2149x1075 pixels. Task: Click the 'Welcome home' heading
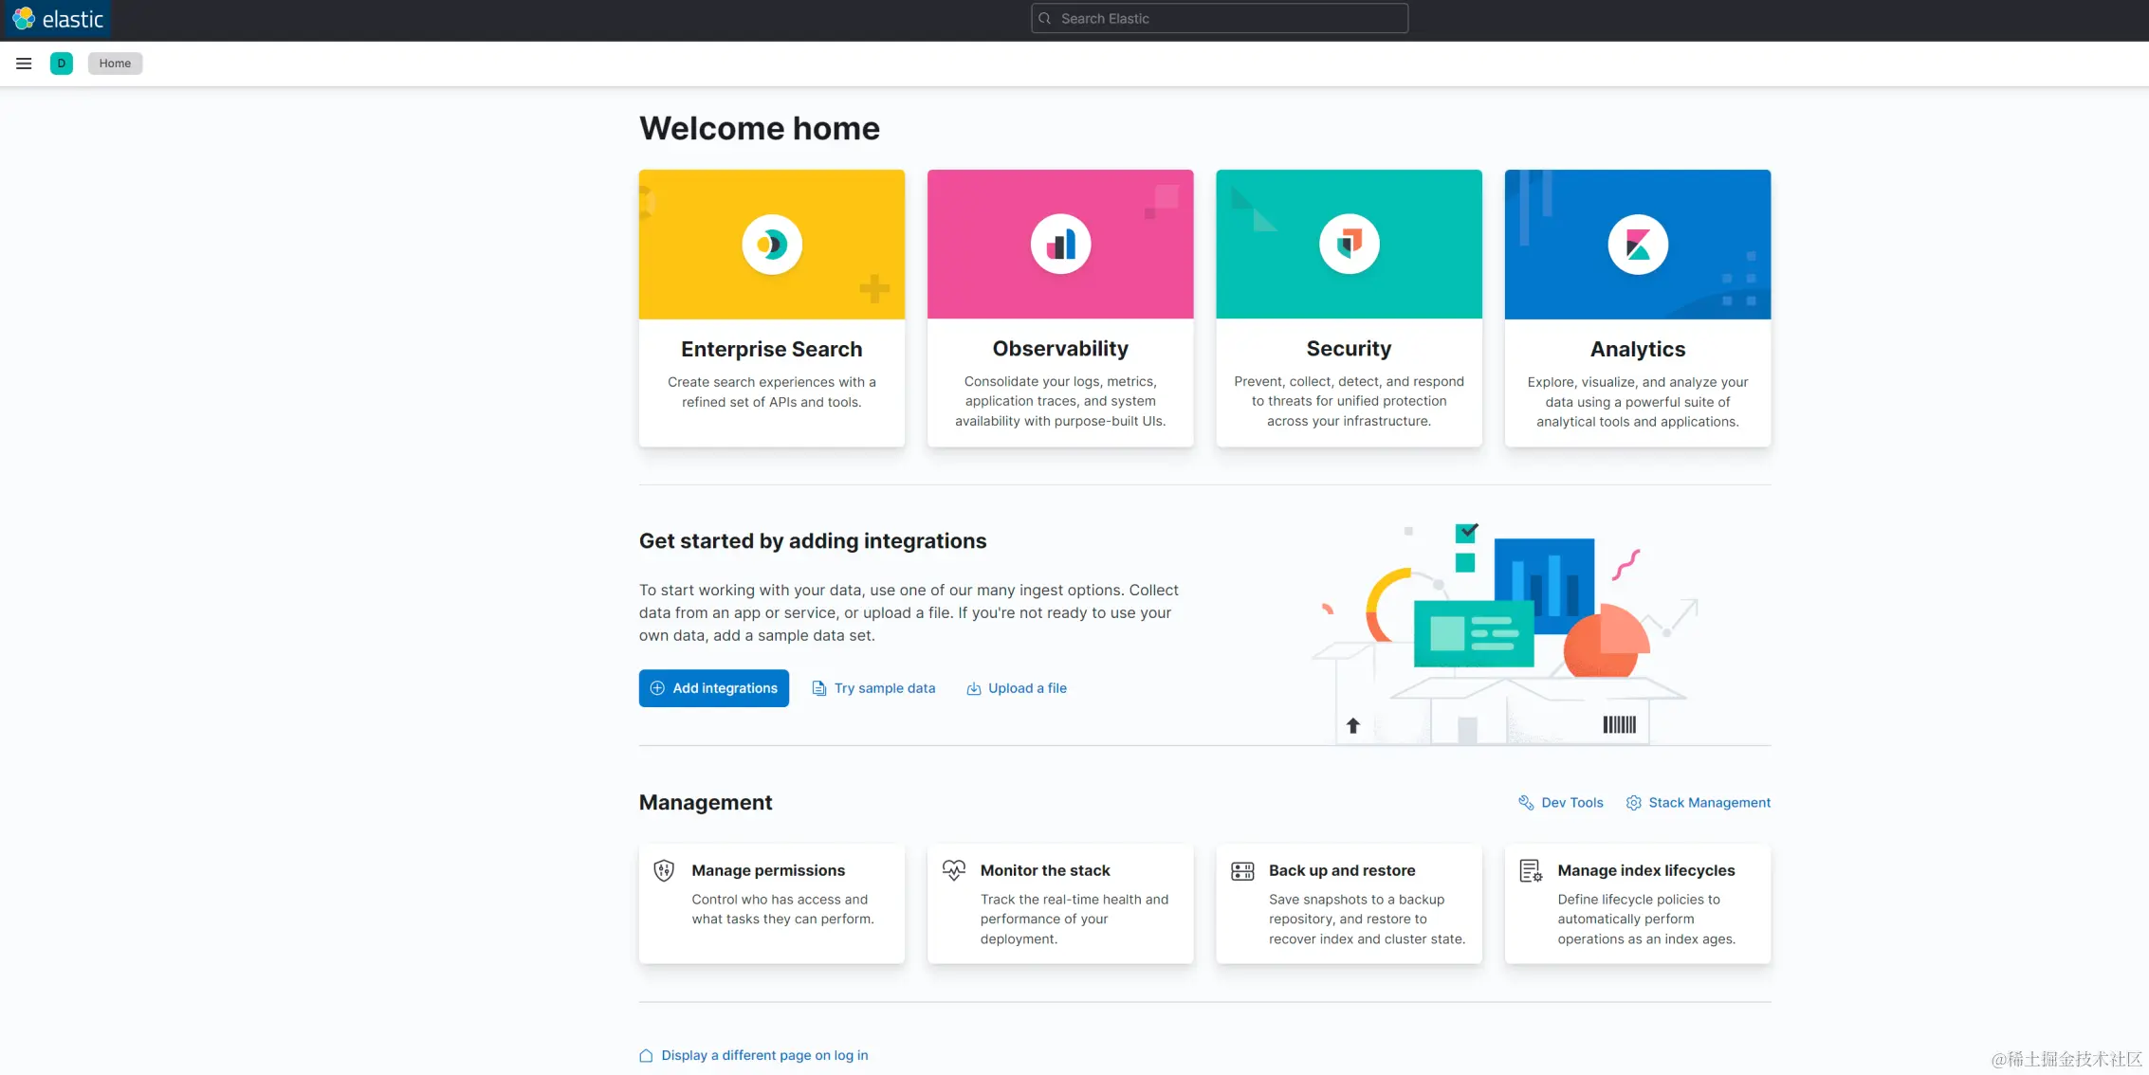click(760, 128)
